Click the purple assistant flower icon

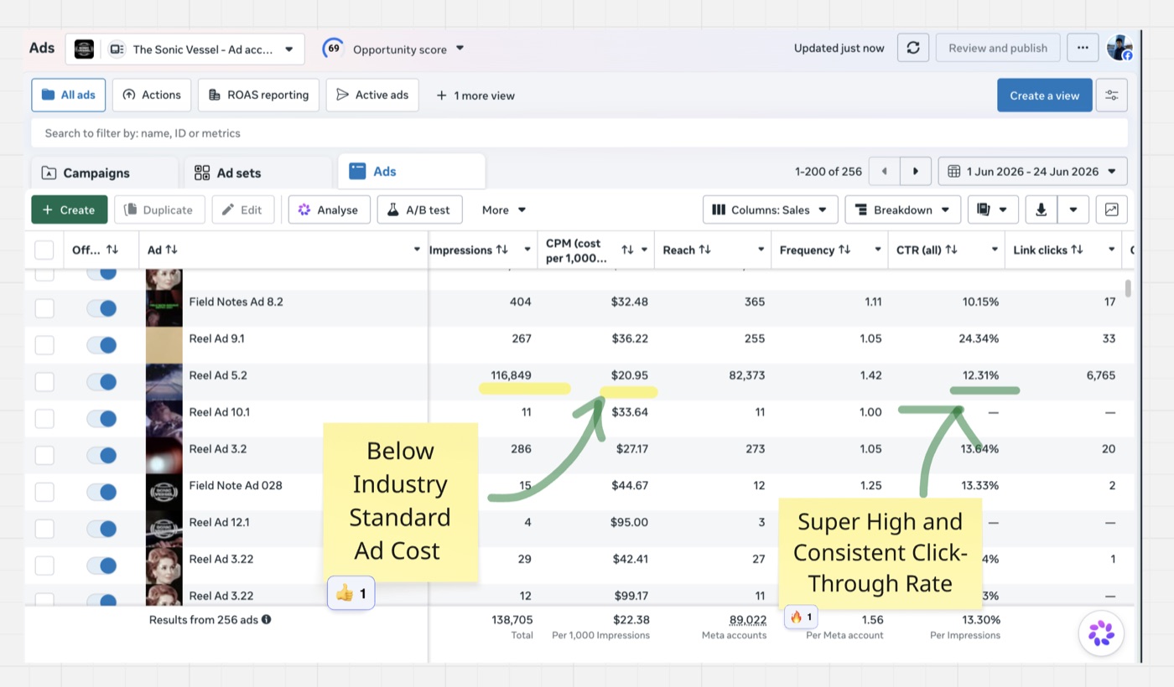point(1101,633)
